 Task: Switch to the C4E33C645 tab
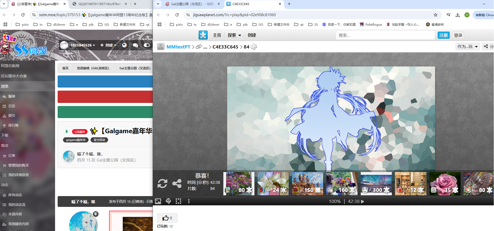[x=253, y=4]
